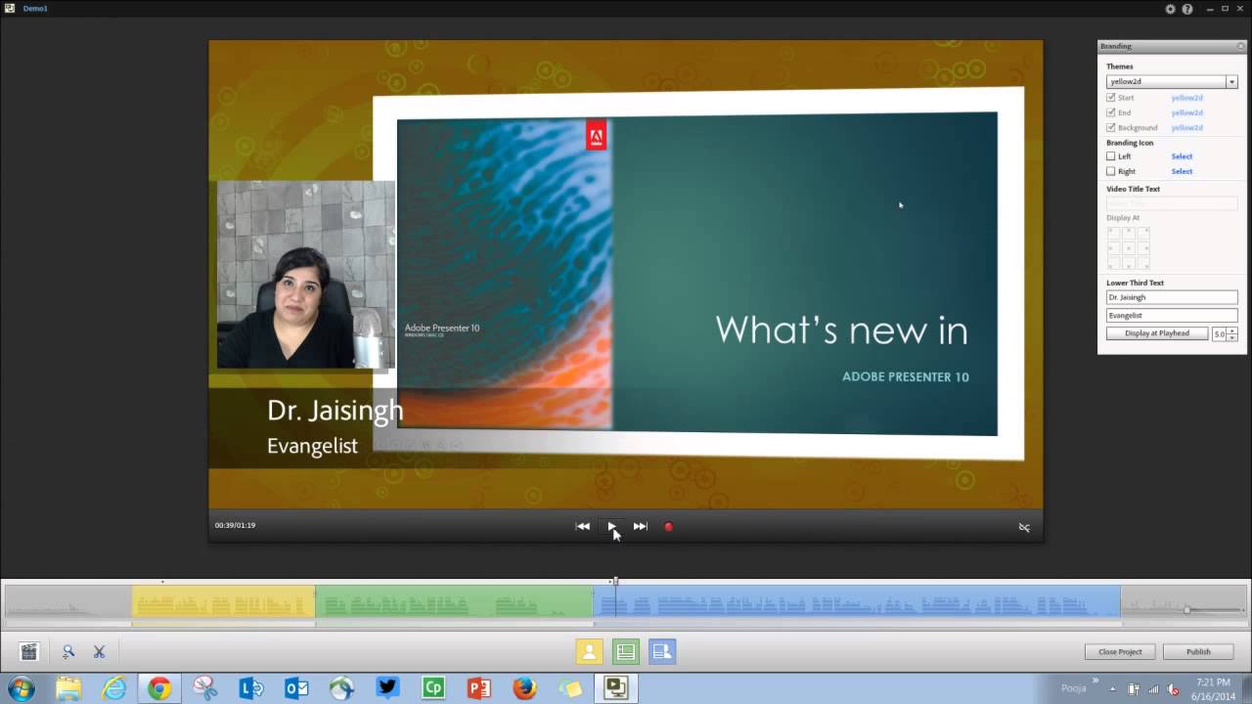Click yellow2d link next to Start

coord(1187,98)
